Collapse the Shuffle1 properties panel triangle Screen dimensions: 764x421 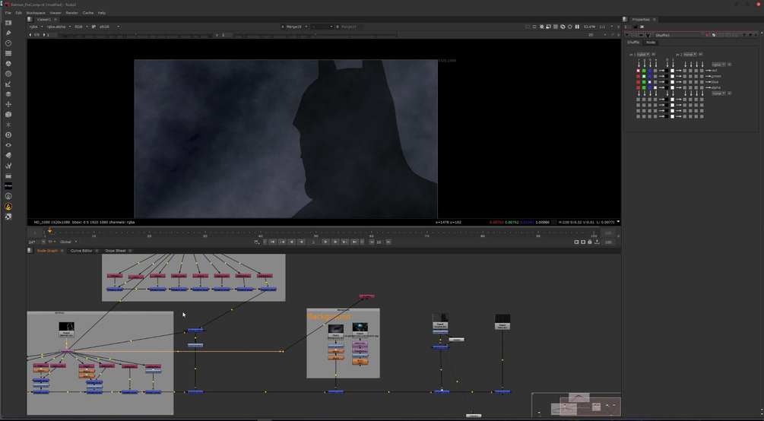pyautogui.click(x=627, y=35)
